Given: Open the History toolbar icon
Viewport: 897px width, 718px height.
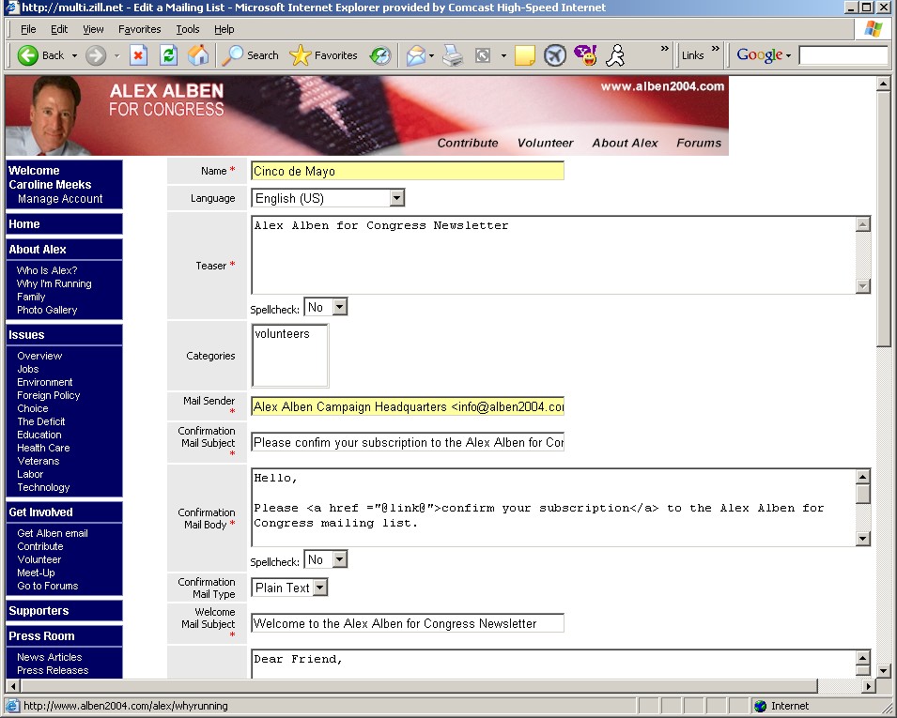Looking at the screenshot, I should 379,55.
